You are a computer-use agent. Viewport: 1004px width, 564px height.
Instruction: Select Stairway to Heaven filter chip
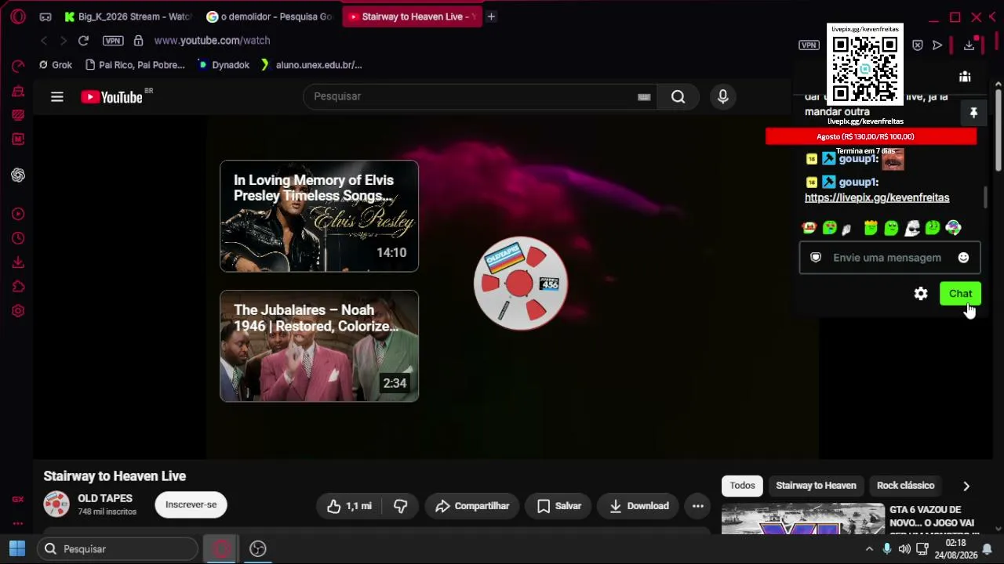(x=816, y=486)
